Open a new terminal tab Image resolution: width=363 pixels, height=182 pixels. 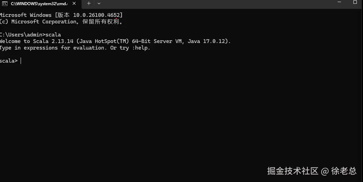point(89,3)
